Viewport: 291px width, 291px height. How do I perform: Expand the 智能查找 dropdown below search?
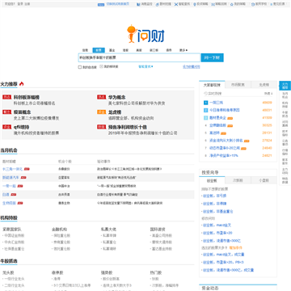click(x=145, y=66)
